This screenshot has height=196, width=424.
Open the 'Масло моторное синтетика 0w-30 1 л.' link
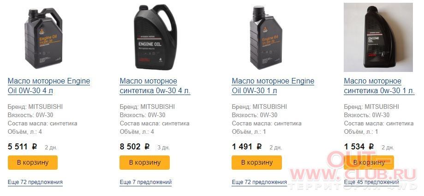click(x=379, y=86)
